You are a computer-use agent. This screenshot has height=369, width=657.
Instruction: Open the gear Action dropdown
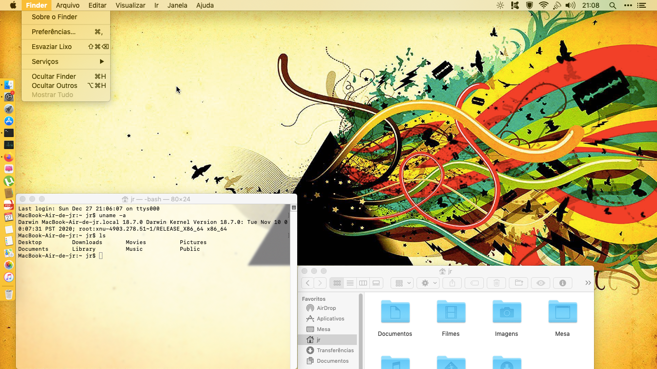coord(428,283)
